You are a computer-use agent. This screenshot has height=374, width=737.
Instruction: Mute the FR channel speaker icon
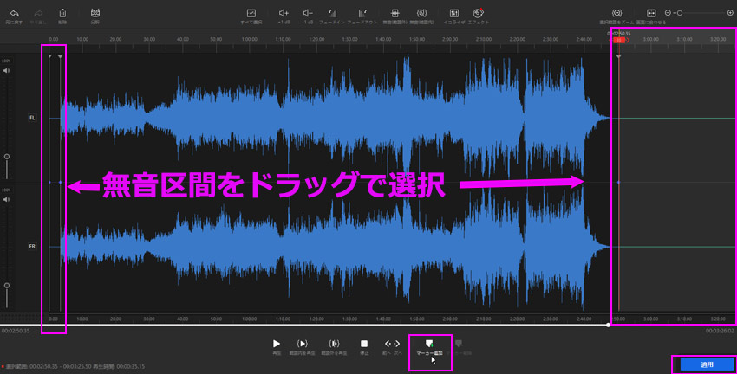pyautogui.click(x=6, y=199)
